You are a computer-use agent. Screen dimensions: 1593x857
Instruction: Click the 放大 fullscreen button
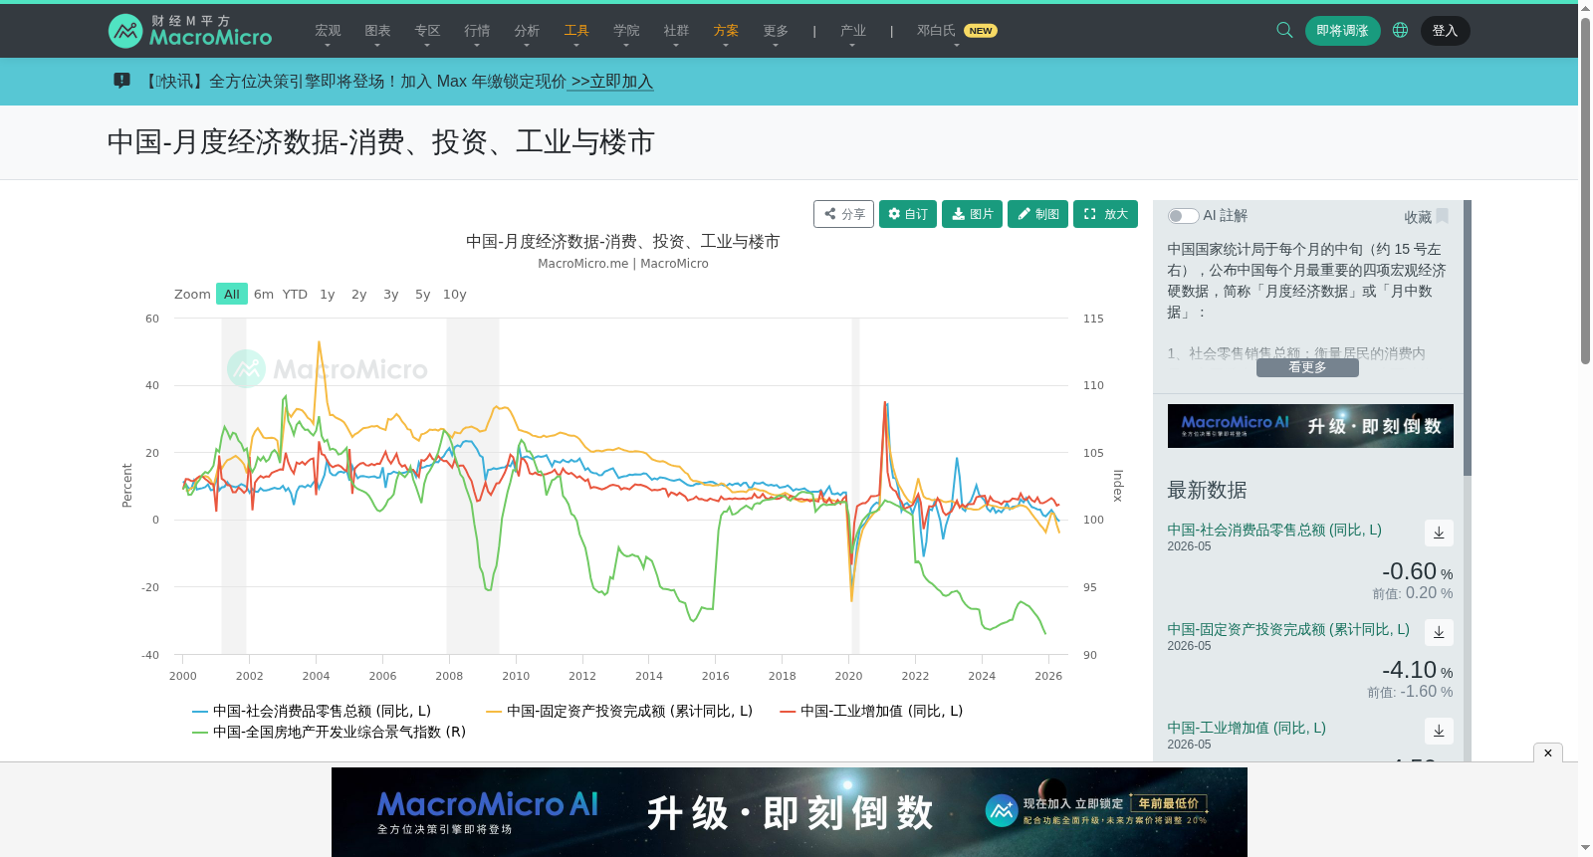point(1105,214)
